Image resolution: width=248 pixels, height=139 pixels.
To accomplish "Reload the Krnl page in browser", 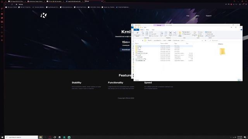I will 12,4.
